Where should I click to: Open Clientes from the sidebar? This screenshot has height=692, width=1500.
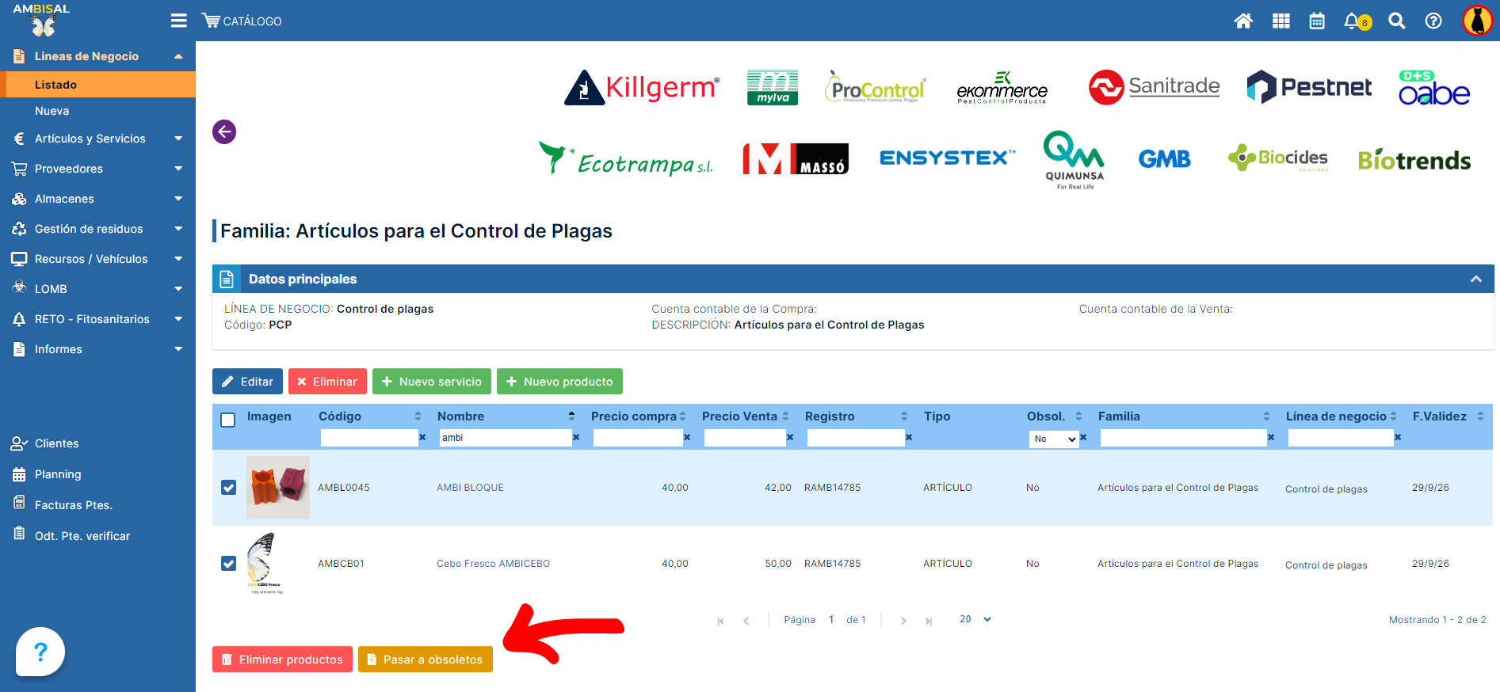tap(57, 443)
